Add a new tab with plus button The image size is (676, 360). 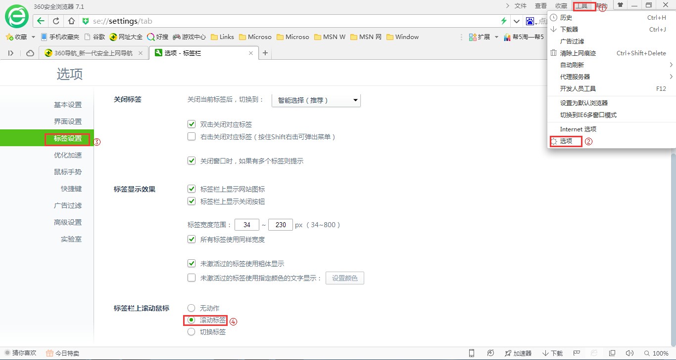[x=265, y=53]
